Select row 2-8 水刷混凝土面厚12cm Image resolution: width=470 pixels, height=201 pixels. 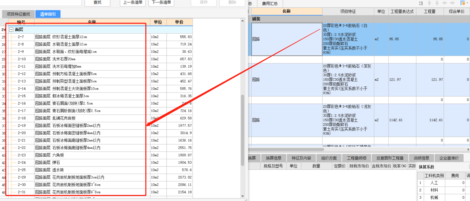click(100, 44)
